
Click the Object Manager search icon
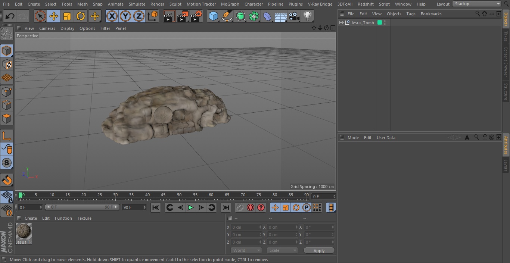(x=477, y=13)
